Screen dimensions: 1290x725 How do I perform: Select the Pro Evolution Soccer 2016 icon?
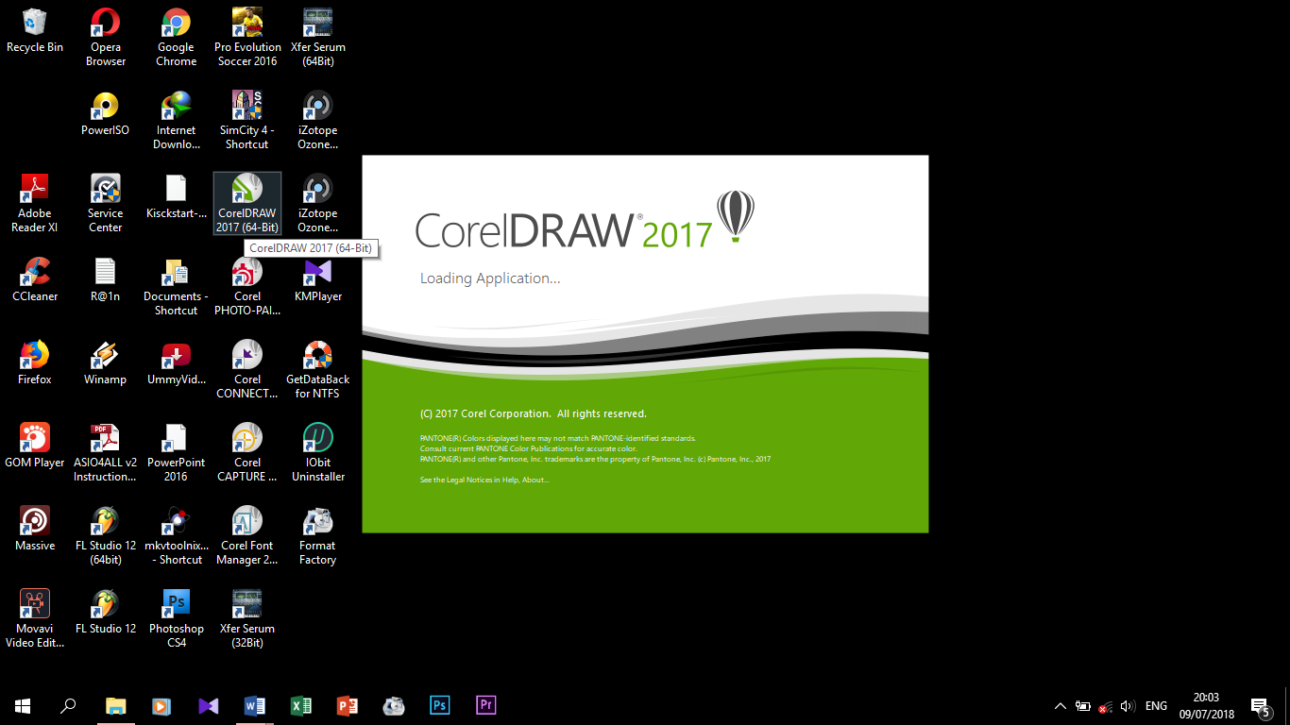coord(247,38)
